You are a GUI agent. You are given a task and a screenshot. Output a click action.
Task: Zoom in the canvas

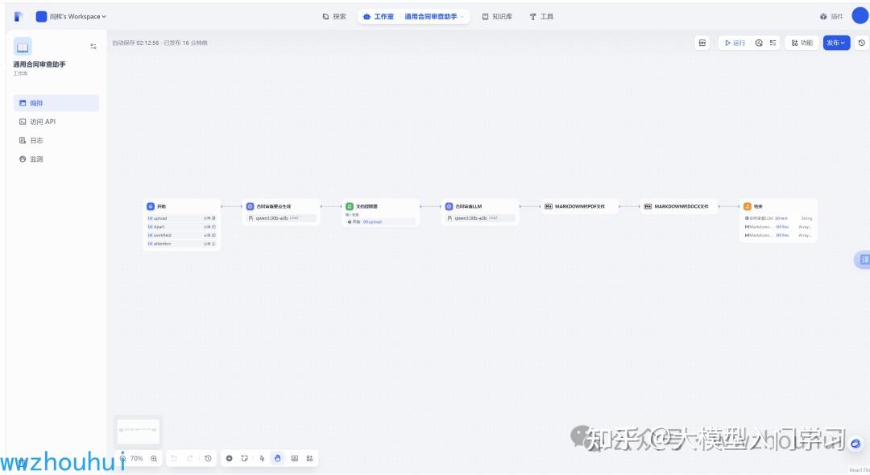(154, 458)
